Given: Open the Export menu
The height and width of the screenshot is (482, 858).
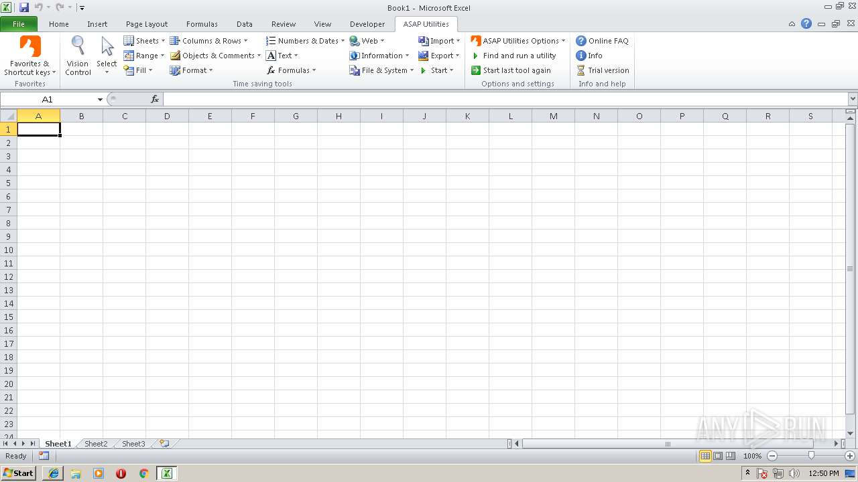Looking at the screenshot, I should pos(439,56).
